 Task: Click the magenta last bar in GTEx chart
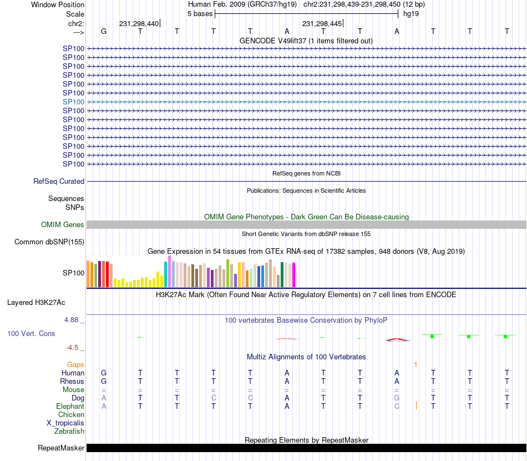(x=293, y=275)
